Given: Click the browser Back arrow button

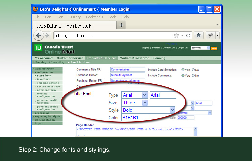Looking at the screenshot, I should coord(39,35).
